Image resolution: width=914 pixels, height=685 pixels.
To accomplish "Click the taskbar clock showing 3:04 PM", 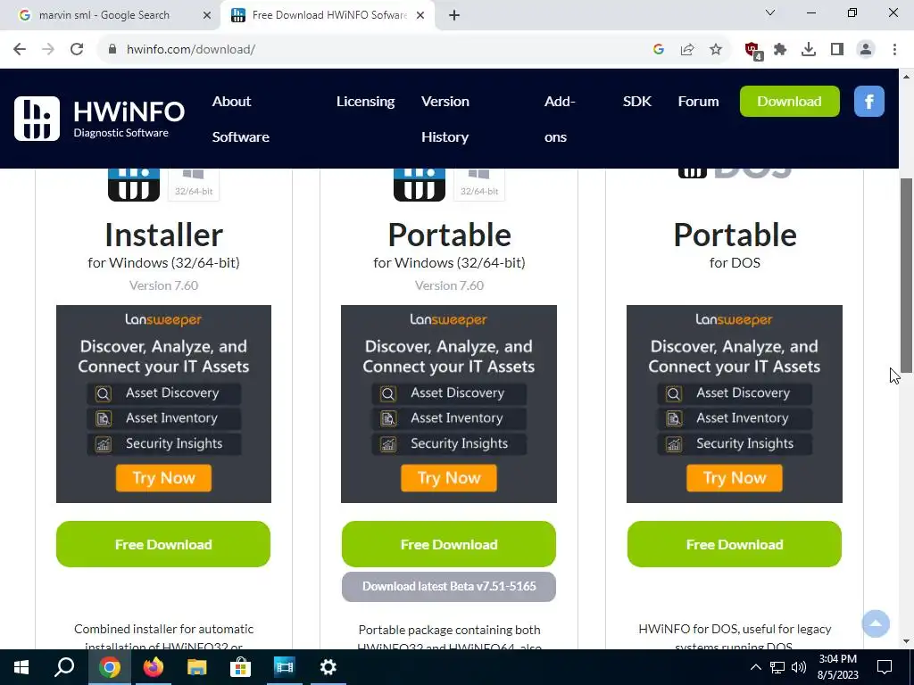I will pyautogui.click(x=837, y=667).
